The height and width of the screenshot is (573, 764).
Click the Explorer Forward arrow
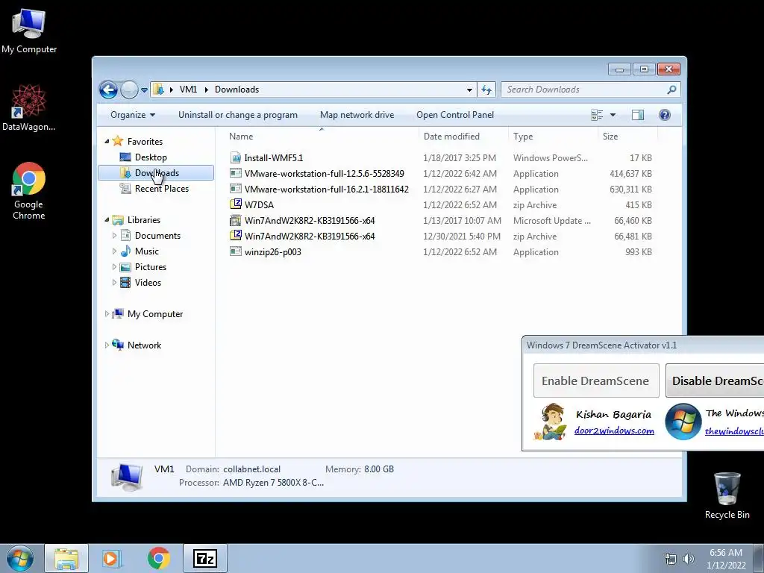click(x=129, y=90)
